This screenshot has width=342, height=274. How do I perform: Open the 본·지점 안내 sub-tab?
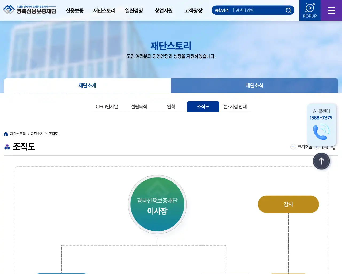235,106
